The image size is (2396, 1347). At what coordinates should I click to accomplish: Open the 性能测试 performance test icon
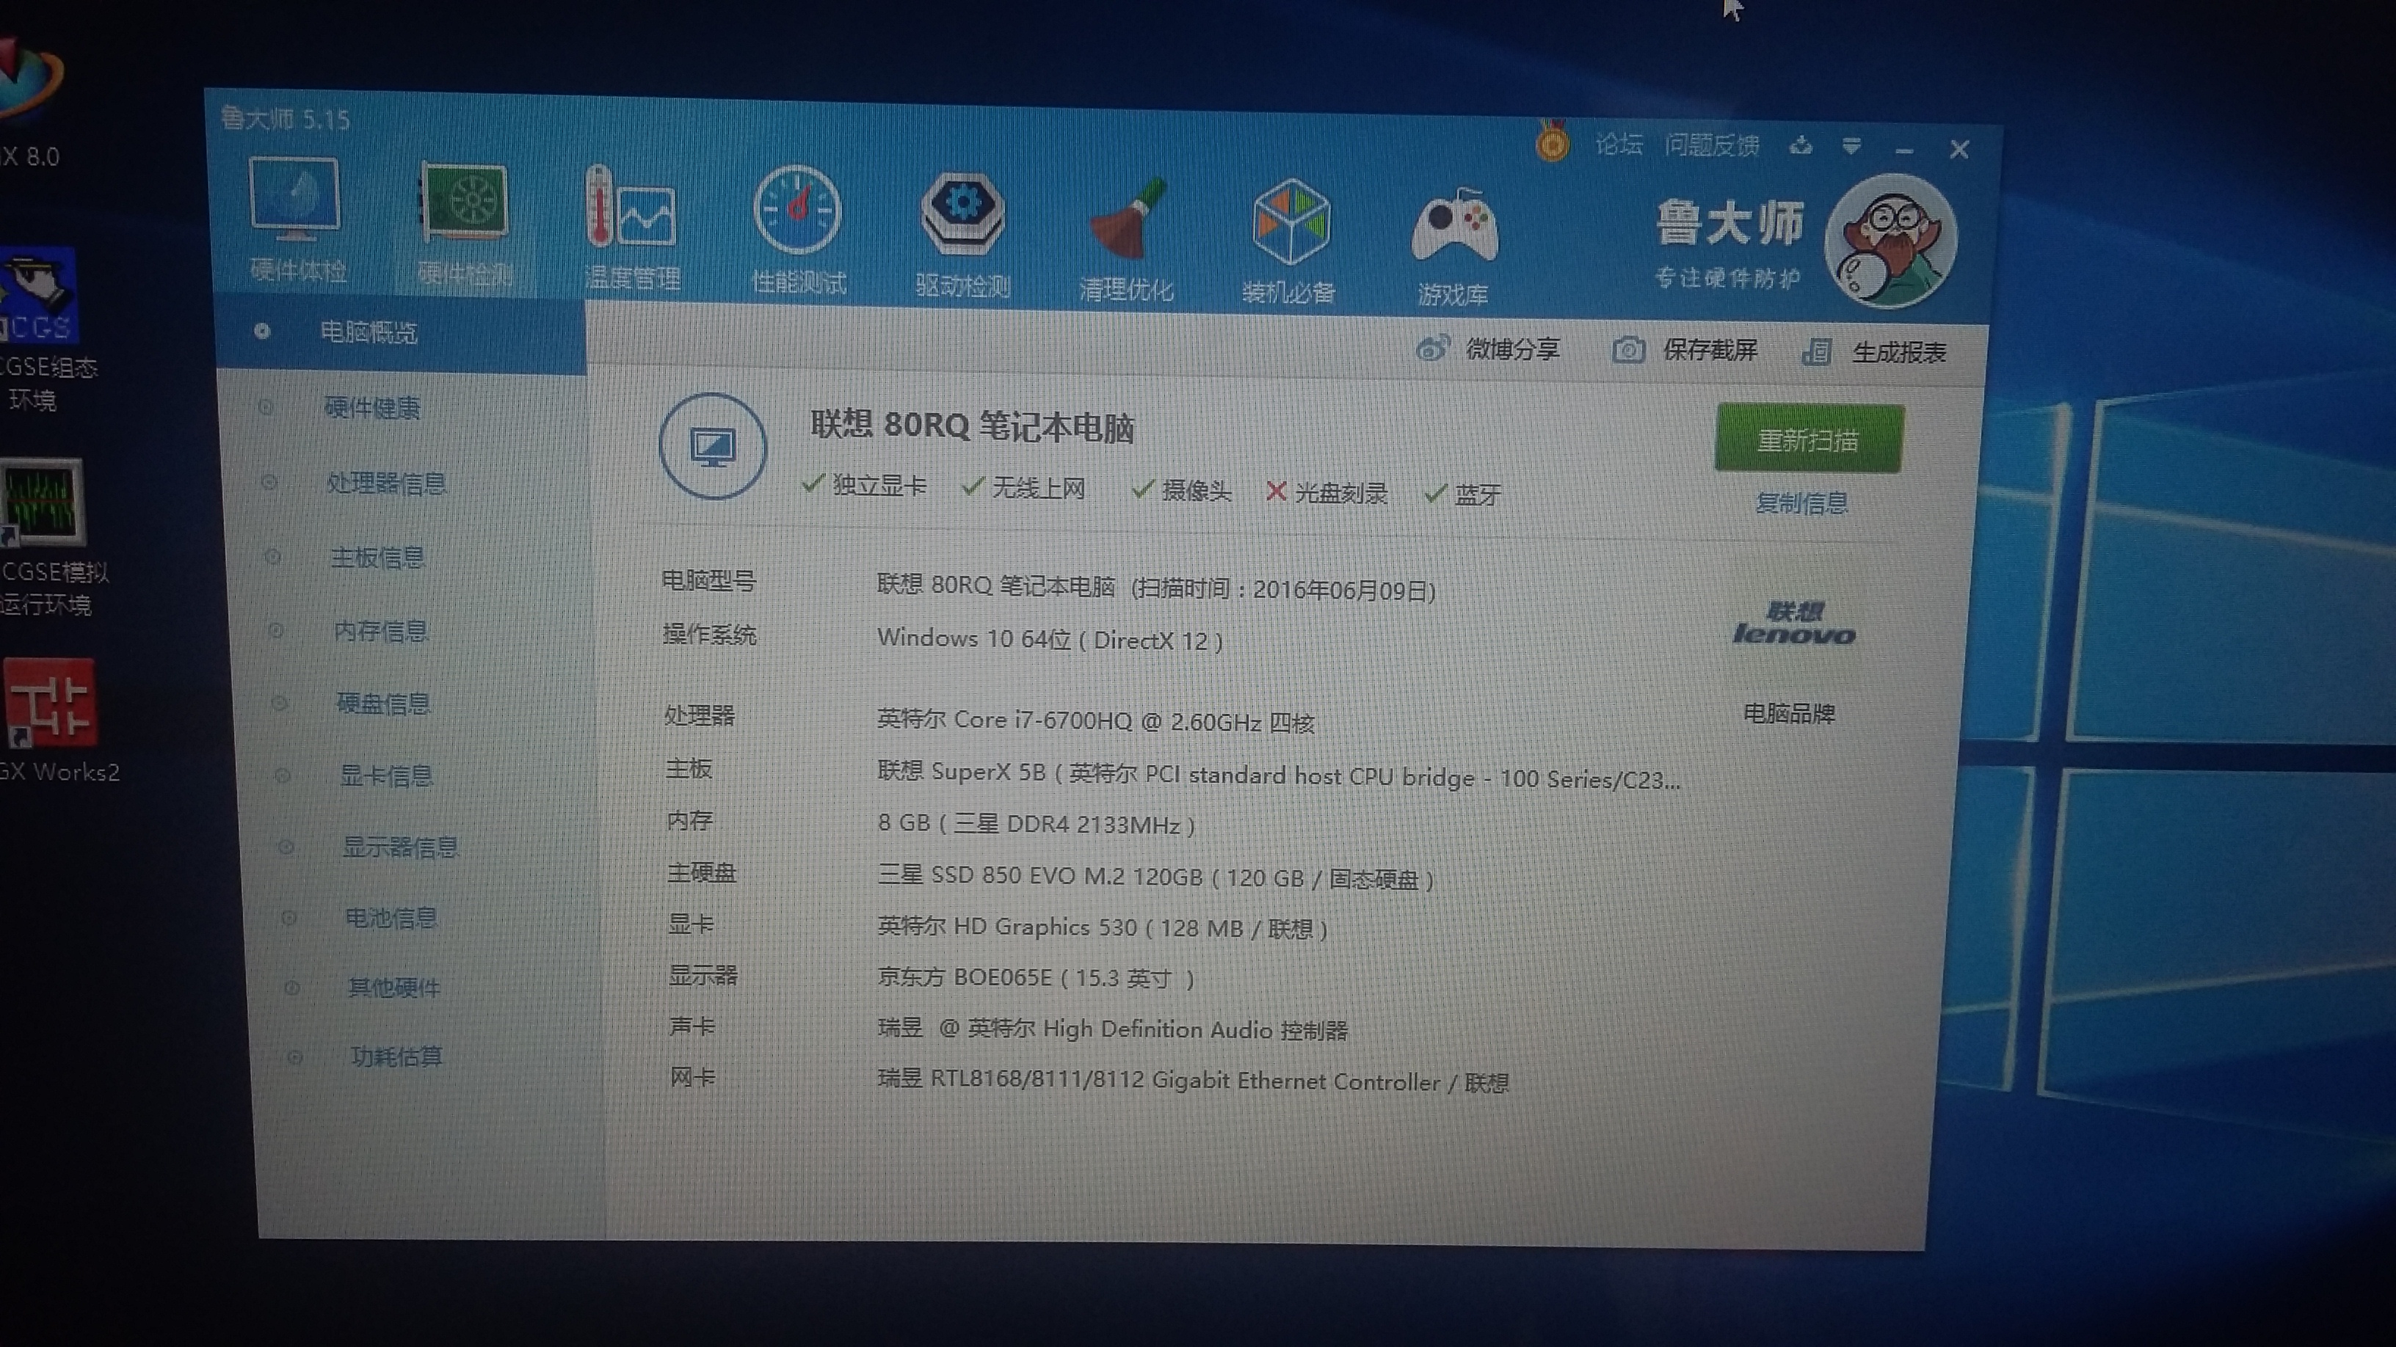[x=798, y=232]
